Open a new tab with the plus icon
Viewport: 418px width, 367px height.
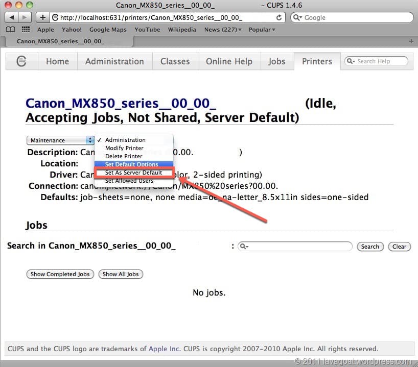point(411,41)
